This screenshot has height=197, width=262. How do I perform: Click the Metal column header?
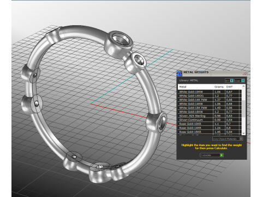tap(195, 87)
